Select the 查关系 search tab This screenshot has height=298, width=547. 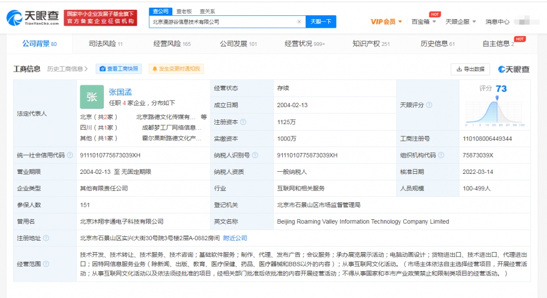[x=207, y=11]
